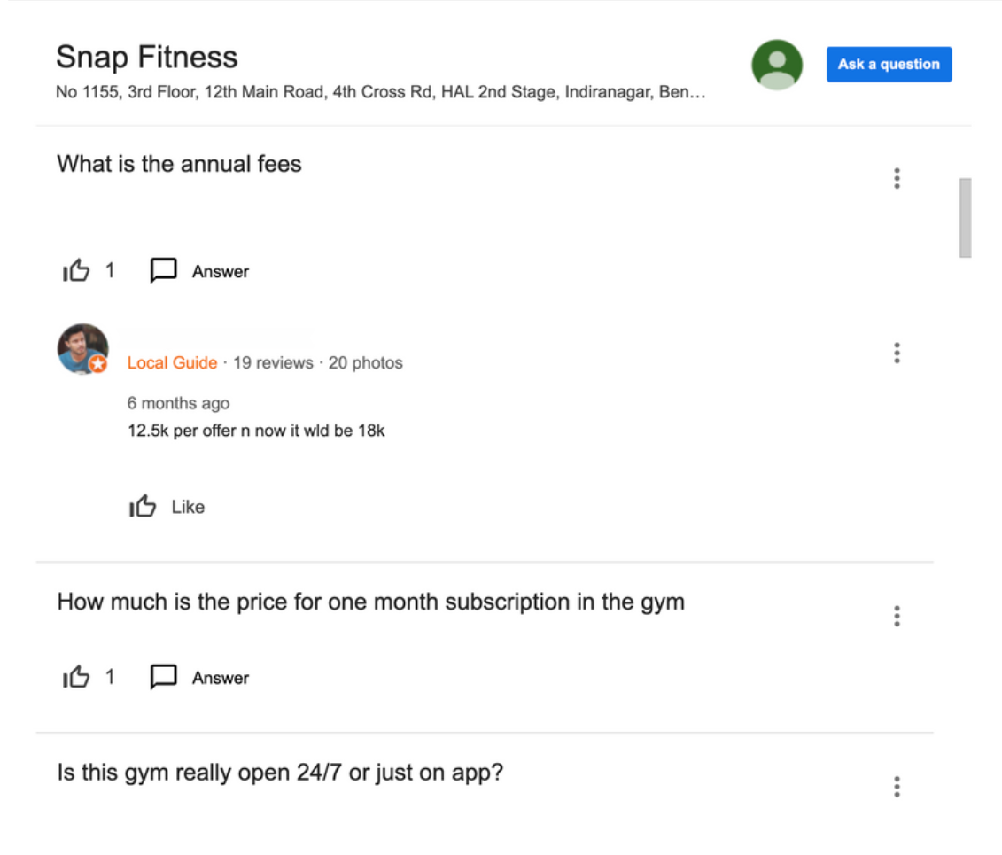
Task: Open the Local Guide's profile photo
Action: pos(83,349)
